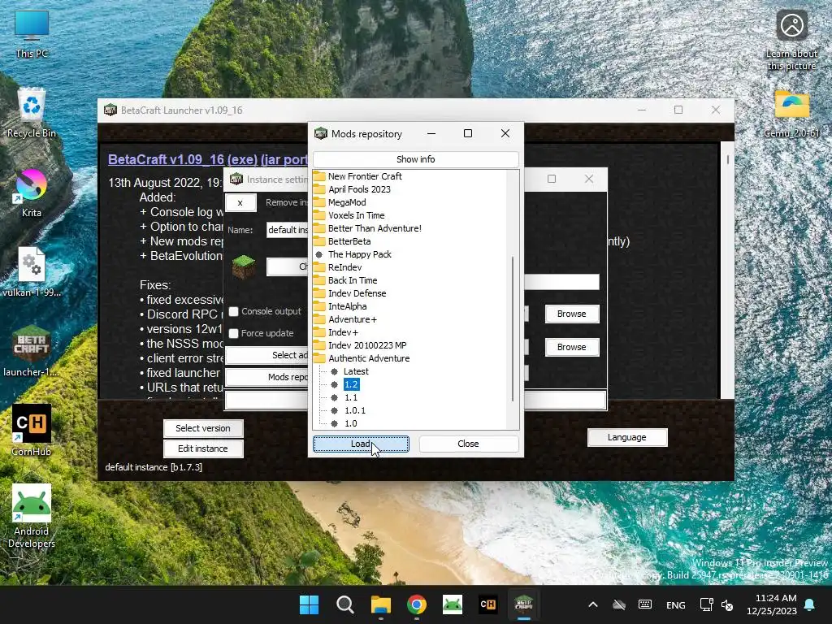Open File Explorer from the taskbar
Screen dimensions: 832x624
(380, 604)
